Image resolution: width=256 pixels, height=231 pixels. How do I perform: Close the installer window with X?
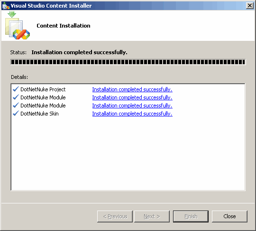click(250, 6)
